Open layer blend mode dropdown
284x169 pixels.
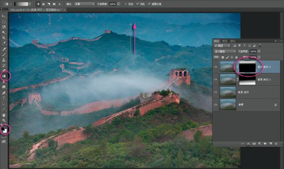click(225, 52)
